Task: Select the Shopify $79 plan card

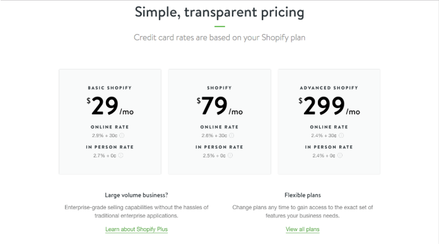Action: (220, 122)
